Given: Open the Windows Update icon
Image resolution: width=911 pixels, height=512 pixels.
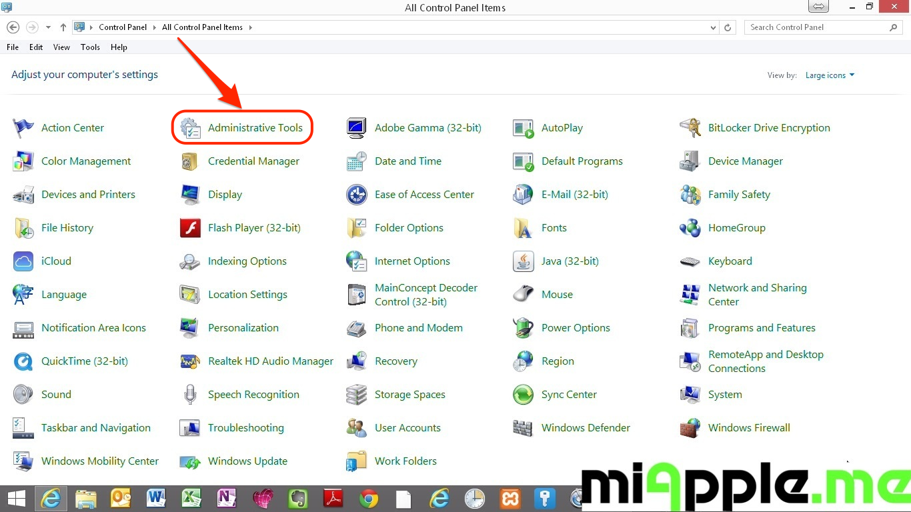Looking at the screenshot, I should 190,461.
